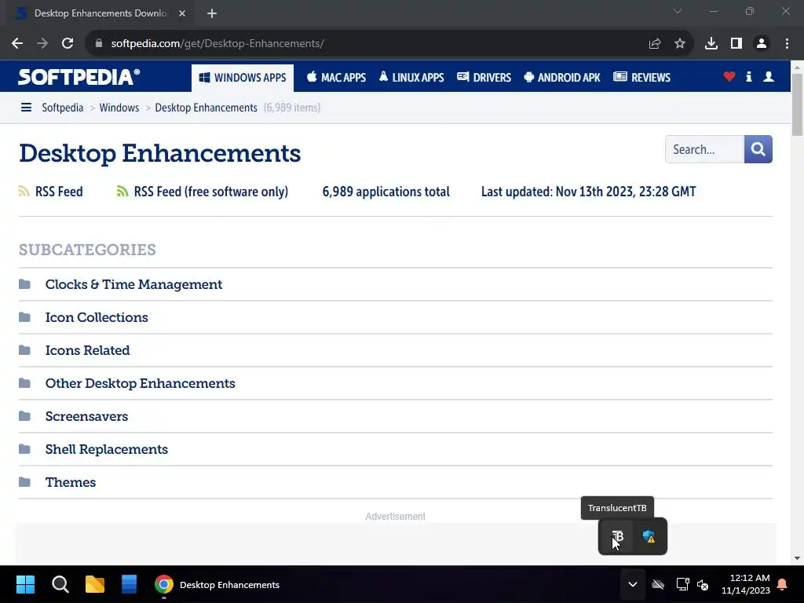Click the Chrome icon on the taskbar
804x603 pixels.
tap(164, 584)
